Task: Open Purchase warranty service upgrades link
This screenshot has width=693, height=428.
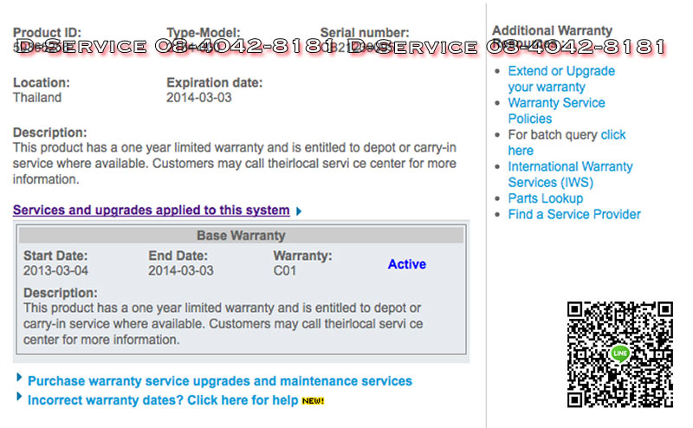Action: pos(220,381)
